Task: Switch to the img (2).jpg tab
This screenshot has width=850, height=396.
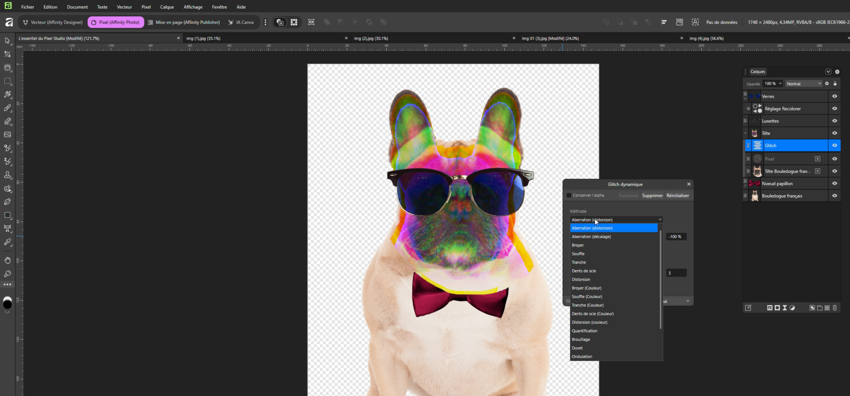Action: 371,38
